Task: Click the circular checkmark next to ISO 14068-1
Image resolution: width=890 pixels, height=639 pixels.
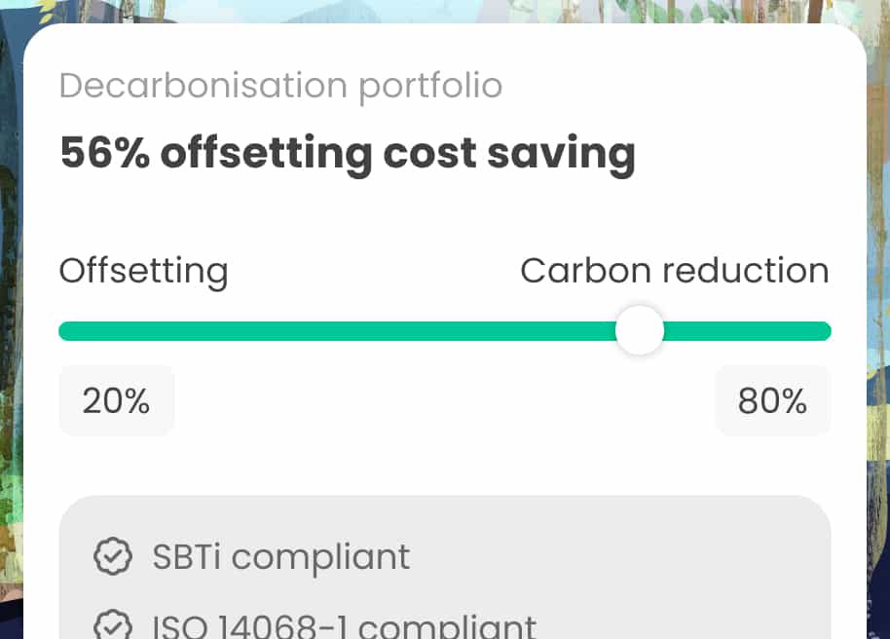Action: click(x=114, y=623)
